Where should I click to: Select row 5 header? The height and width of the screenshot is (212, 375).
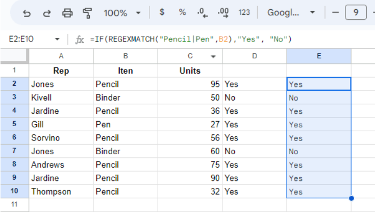coord(14,124)
